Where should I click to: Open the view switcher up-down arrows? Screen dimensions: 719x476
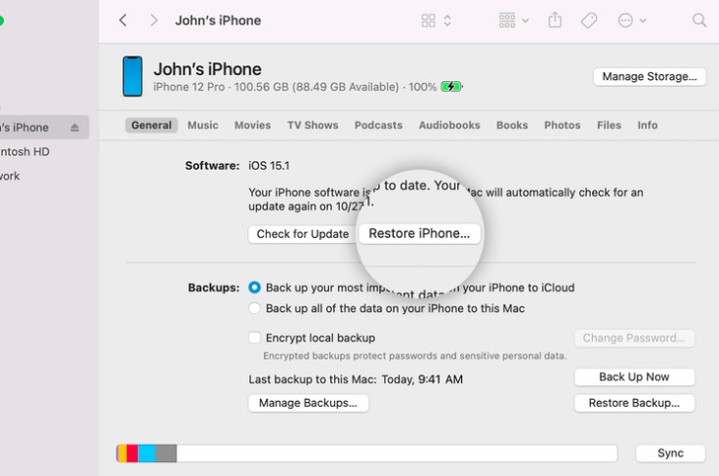(447, 20)
